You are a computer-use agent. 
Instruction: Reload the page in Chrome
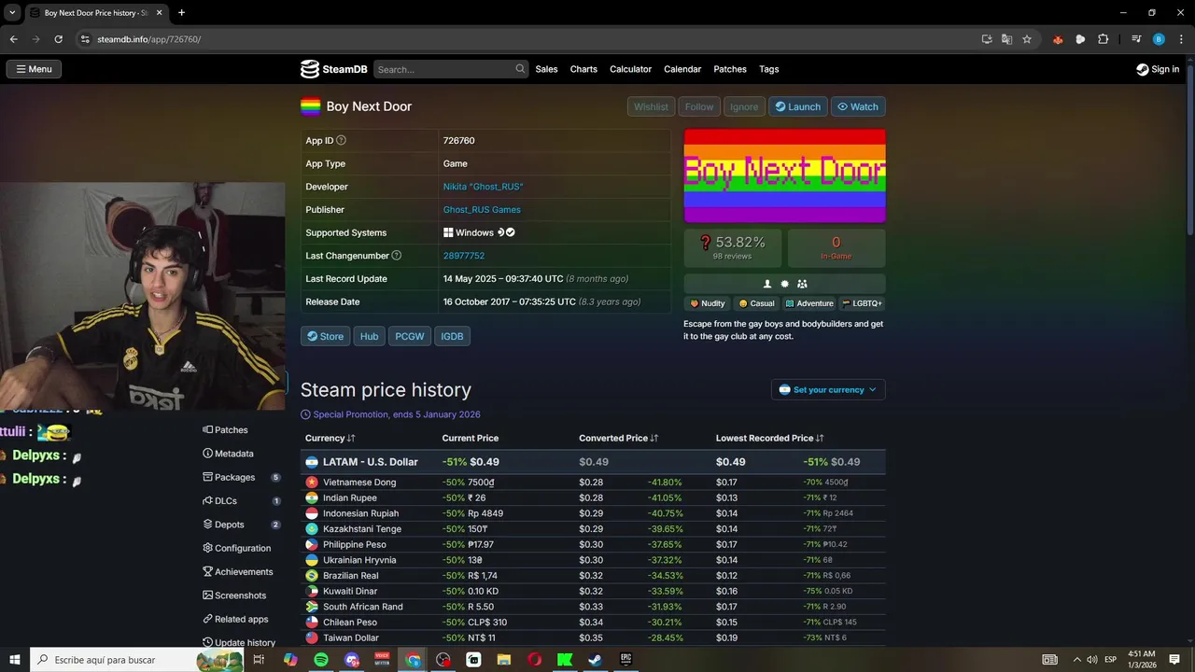pos(58,39)
